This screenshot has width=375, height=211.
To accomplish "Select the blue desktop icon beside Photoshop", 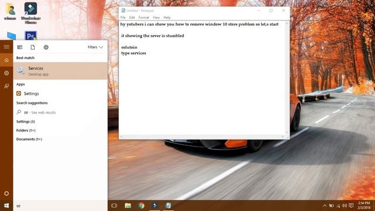I will tap(11, 36).
